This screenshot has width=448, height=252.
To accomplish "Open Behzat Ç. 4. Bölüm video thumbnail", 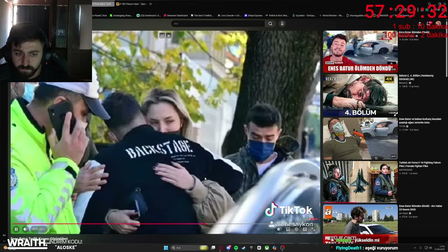I will click(360, 95).
